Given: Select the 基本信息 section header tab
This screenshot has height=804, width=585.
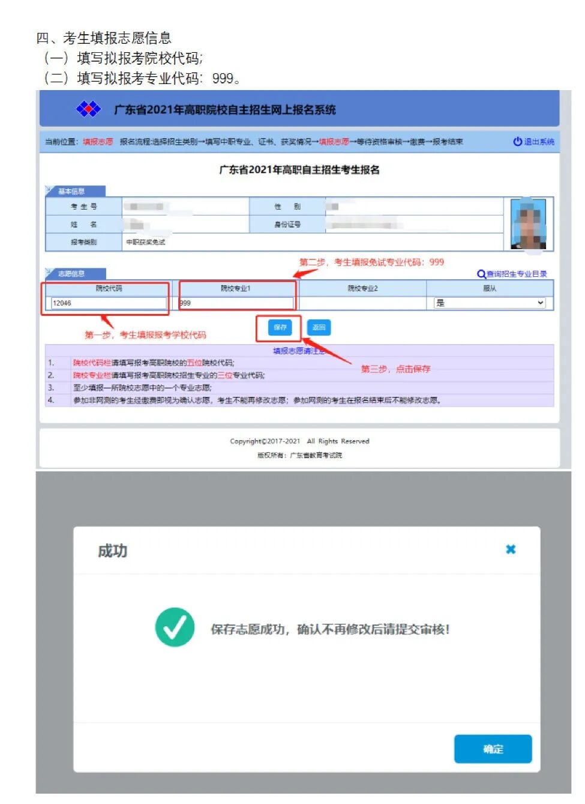Looking at the screenshot, I should (76, 191).
